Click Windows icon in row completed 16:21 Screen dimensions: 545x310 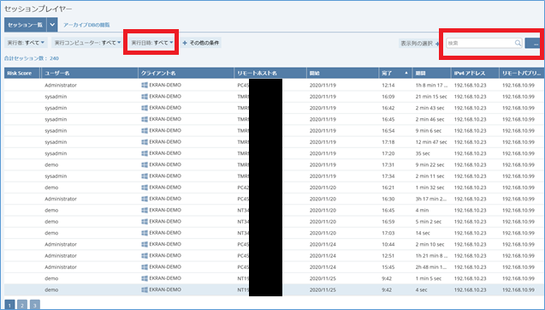point(145,188)
